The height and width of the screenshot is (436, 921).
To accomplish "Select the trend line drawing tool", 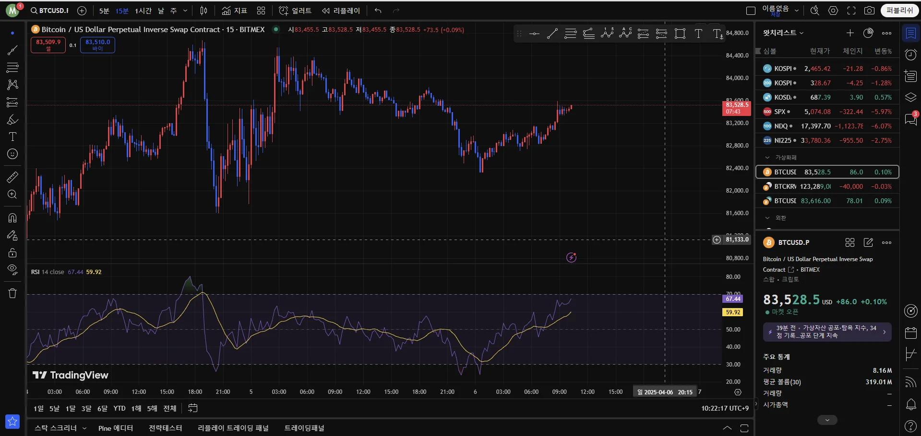I will coord(12,50).
